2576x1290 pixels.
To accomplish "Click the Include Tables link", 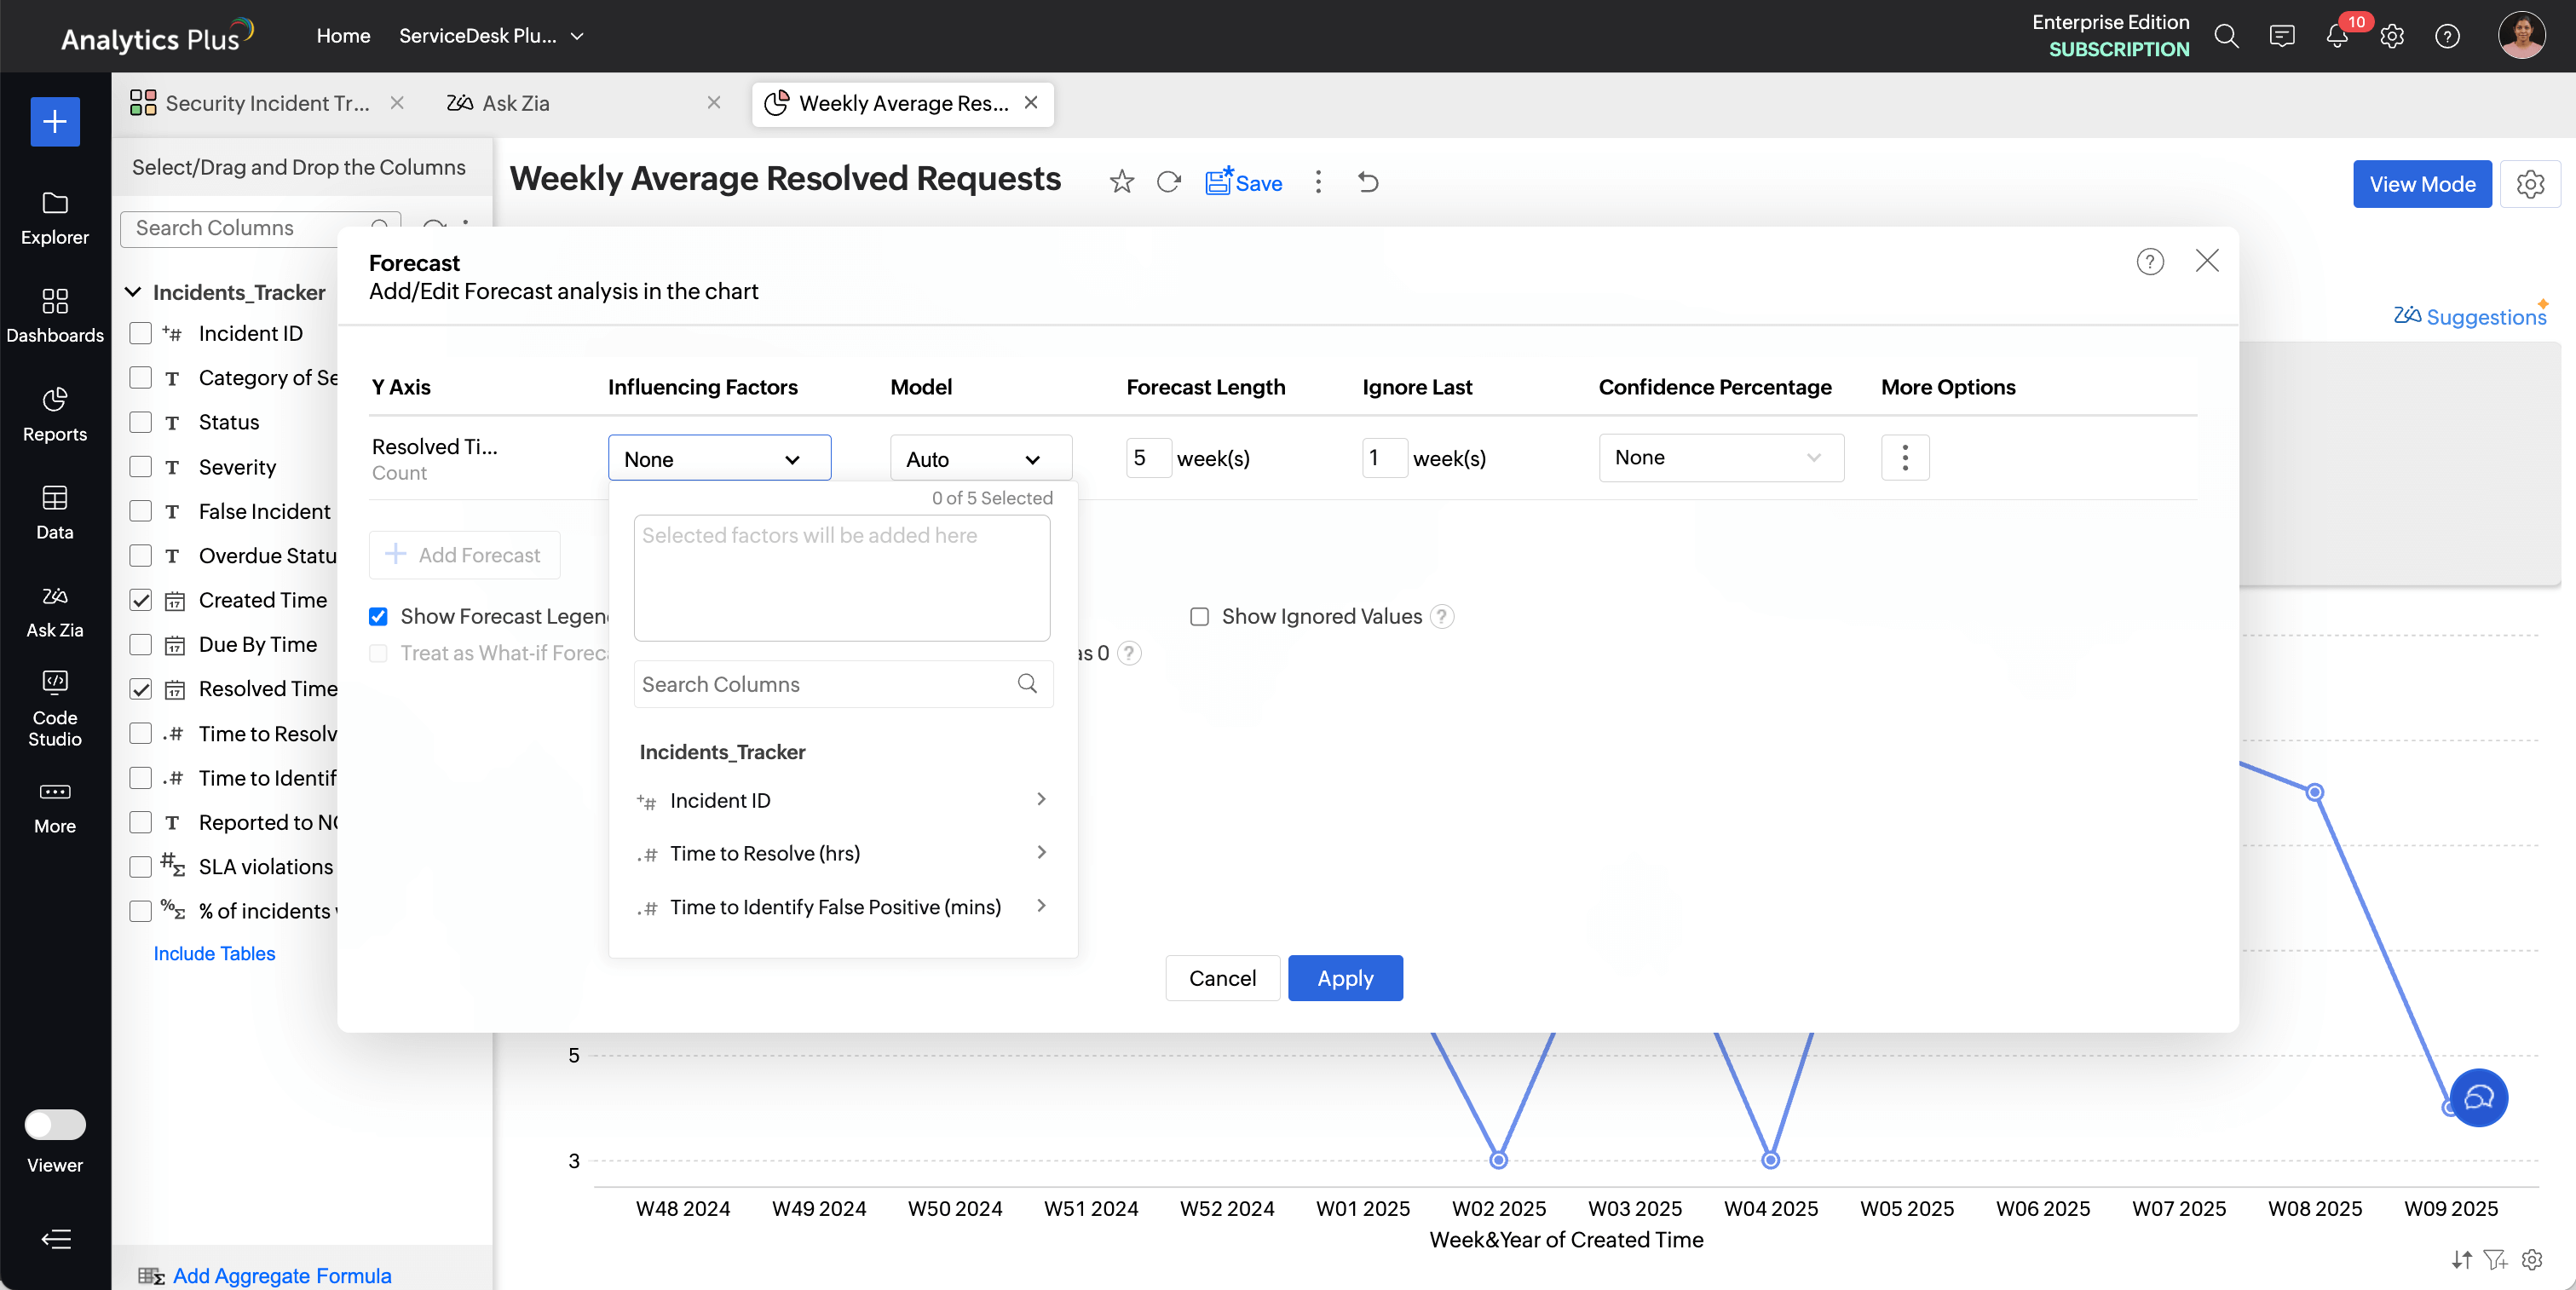I will [x=214, y=953].
